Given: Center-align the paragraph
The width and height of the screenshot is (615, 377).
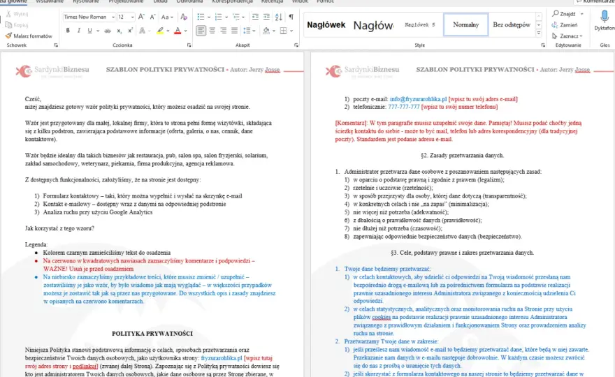Looking at the screenshot, I should tap(212, 31).
